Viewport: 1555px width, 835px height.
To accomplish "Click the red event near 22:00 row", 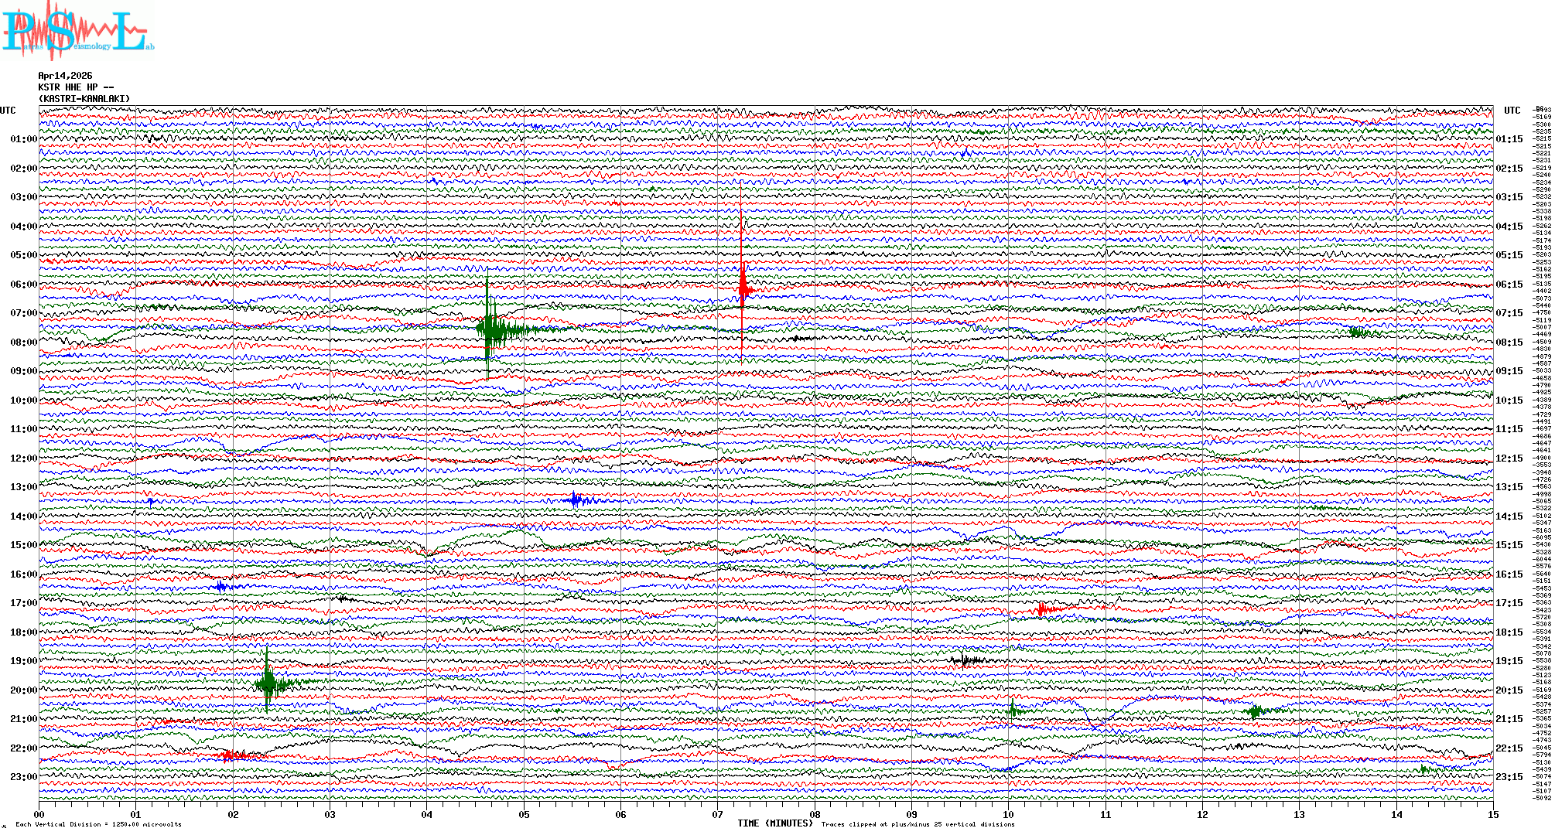I will [x=231, y=755].
